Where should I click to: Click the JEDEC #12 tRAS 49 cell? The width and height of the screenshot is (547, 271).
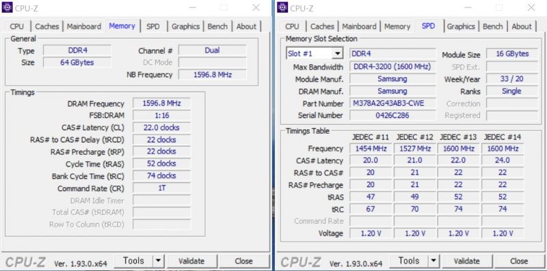tap(415, 197)
